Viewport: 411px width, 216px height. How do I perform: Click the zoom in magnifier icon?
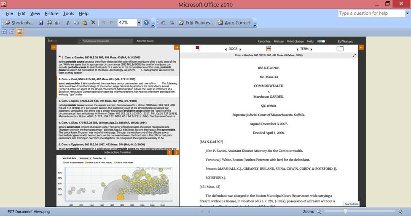(x=400, y=211)
